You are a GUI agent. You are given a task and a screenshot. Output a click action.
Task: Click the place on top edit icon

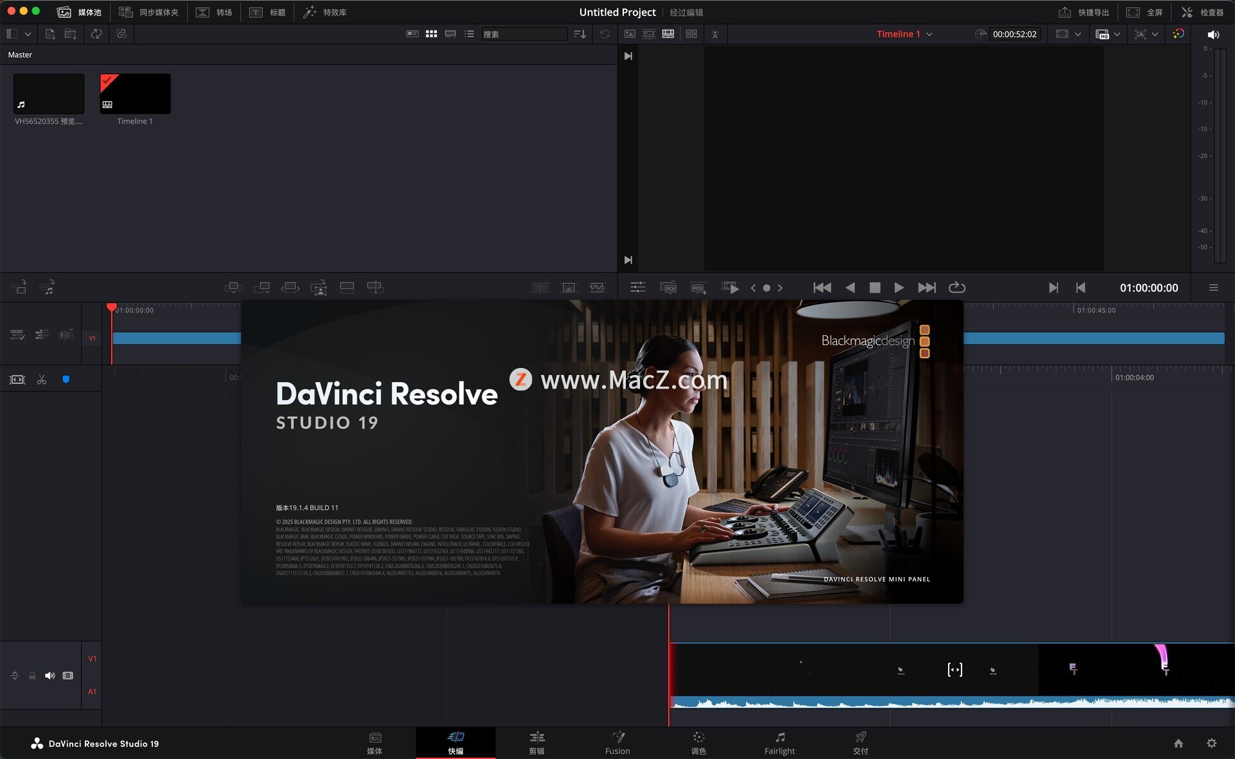pos(347,288)
